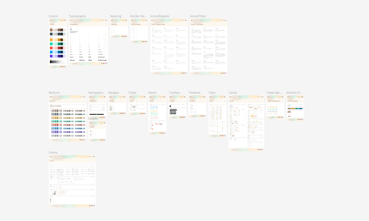Click the bright mint green swatch in Colors frame
This screenshot has width=369, height=221.
click(51, 44)
